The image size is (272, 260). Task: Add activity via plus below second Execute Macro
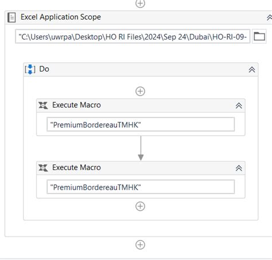point(140,206)
